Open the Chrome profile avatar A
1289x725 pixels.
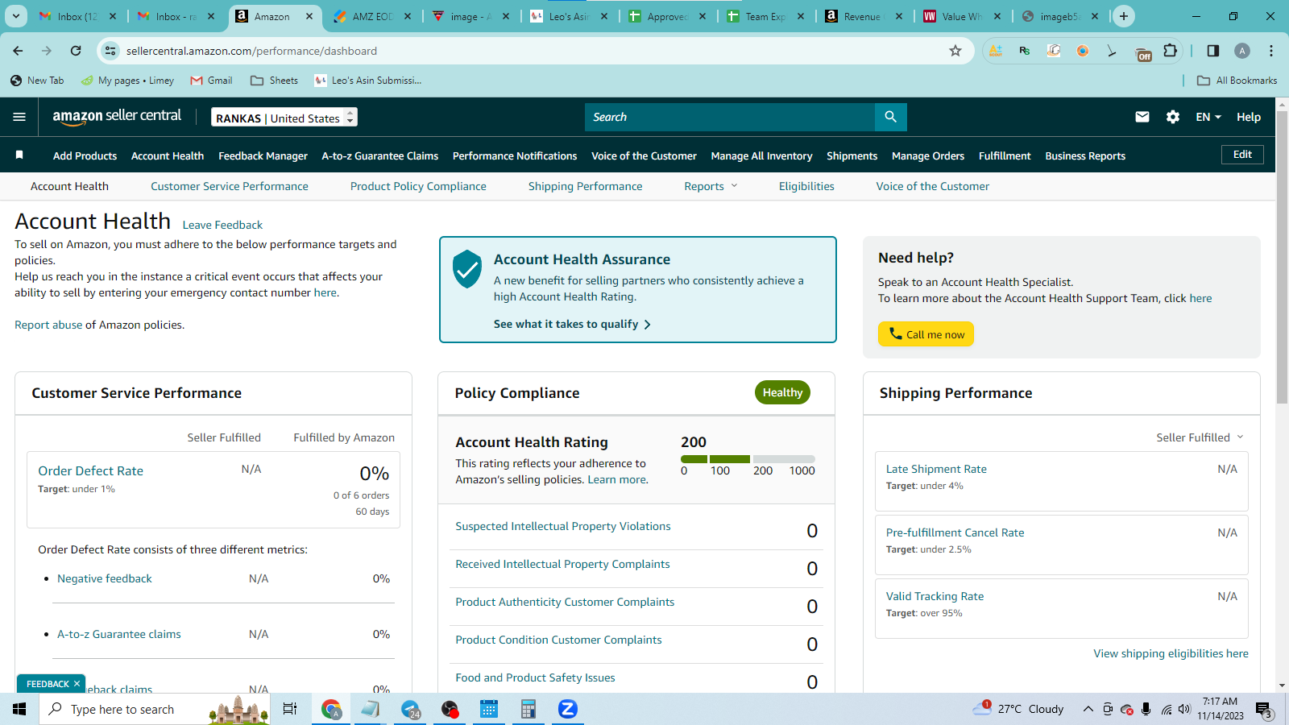1242,51
